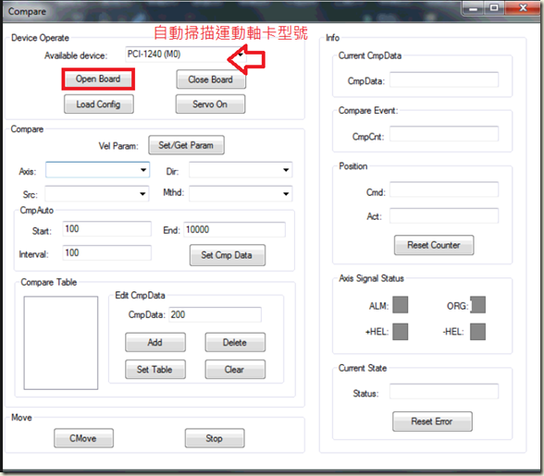Minimize the Compare window
Viewport: 544px width, 476px height.
[x=474, y=8]
